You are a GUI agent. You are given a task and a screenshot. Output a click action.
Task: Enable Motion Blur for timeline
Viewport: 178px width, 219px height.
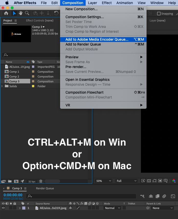pos(164,196)
